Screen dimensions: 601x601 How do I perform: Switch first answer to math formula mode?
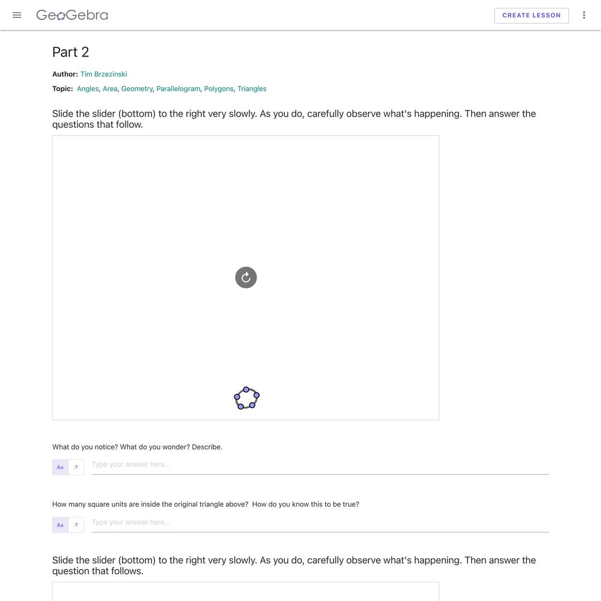(x=76, y=467)
